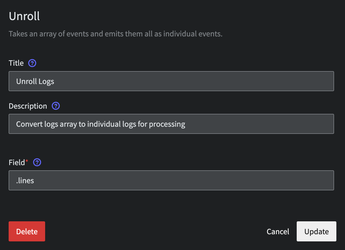Image resolution: width=345 pixels, height=250 pixels.
Task: Focus the Title input containing Unroll Logs
Action: 171,81
